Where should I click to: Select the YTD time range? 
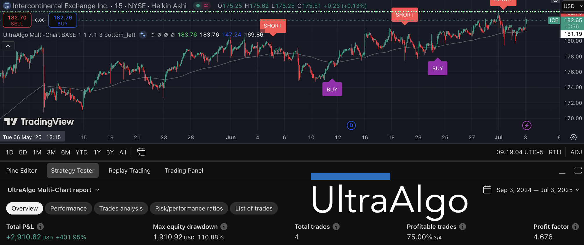pyautogui.click(x=81, y=152)
